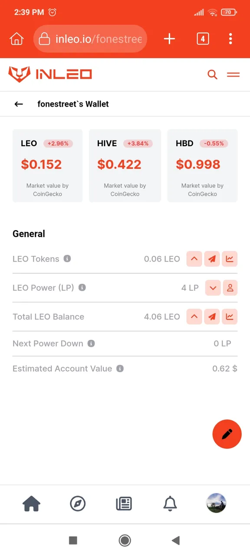Click the INLEO logo
Screen dimensions: 250x557
click(50, 74)
